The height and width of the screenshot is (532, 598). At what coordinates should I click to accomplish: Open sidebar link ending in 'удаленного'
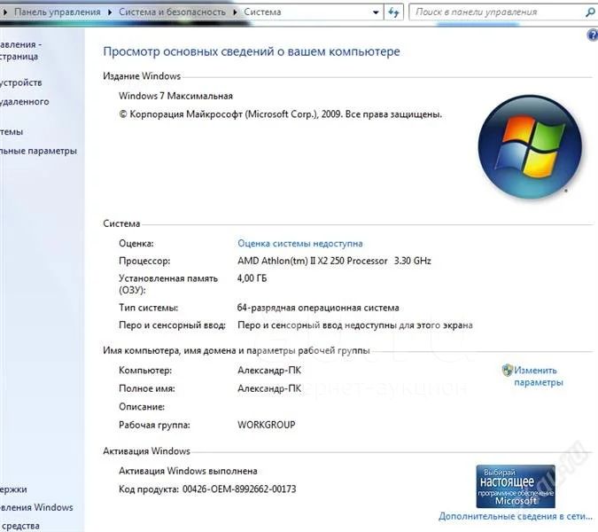tap(25, 102)
